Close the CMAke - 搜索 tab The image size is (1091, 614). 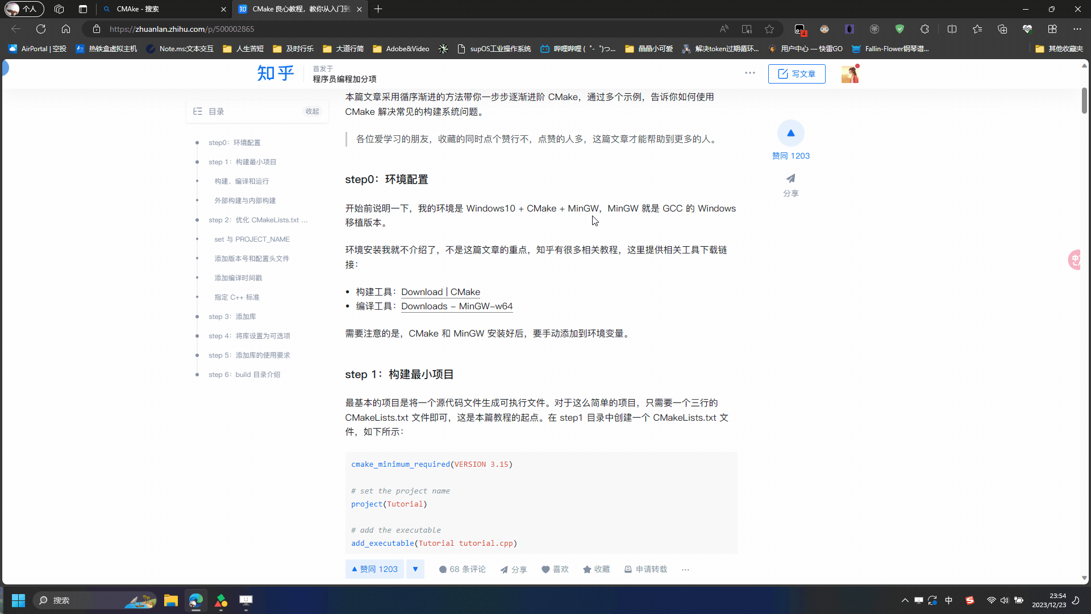tap(223, 9)
